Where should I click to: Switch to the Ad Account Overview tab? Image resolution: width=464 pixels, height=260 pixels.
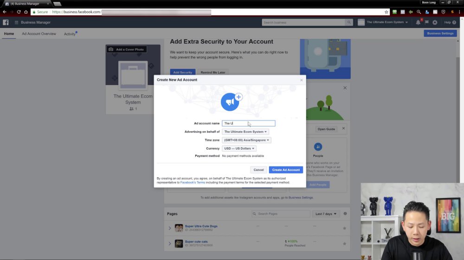coord(39,34)
